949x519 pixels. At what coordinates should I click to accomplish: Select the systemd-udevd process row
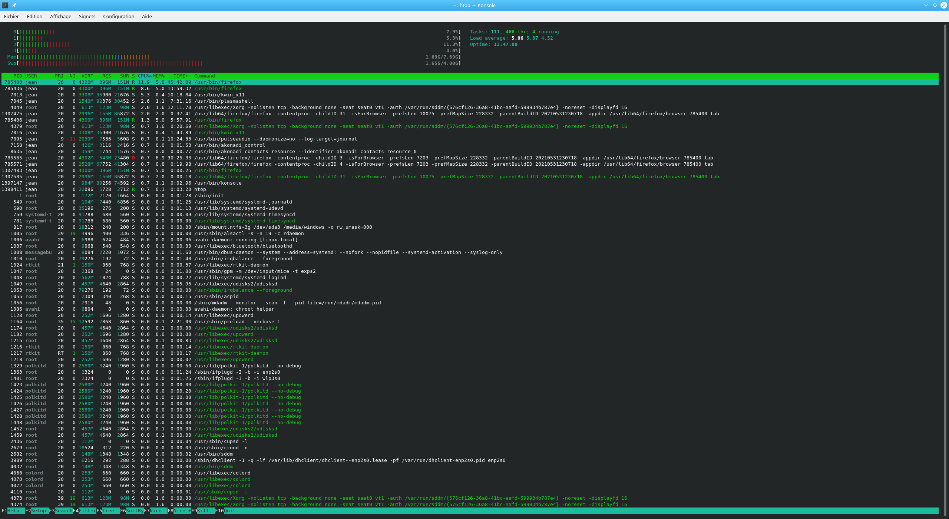click(470, 208)
